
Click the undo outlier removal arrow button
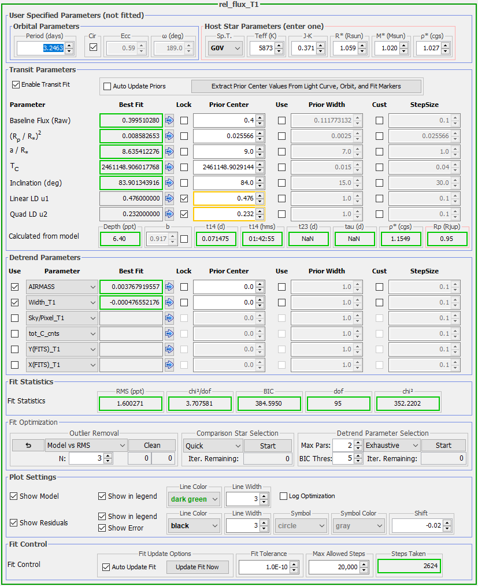[x=27, y=446]
